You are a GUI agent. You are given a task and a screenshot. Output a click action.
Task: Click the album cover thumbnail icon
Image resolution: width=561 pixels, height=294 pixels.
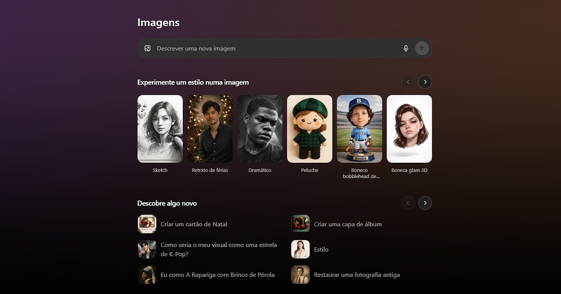tap(300, 224)
